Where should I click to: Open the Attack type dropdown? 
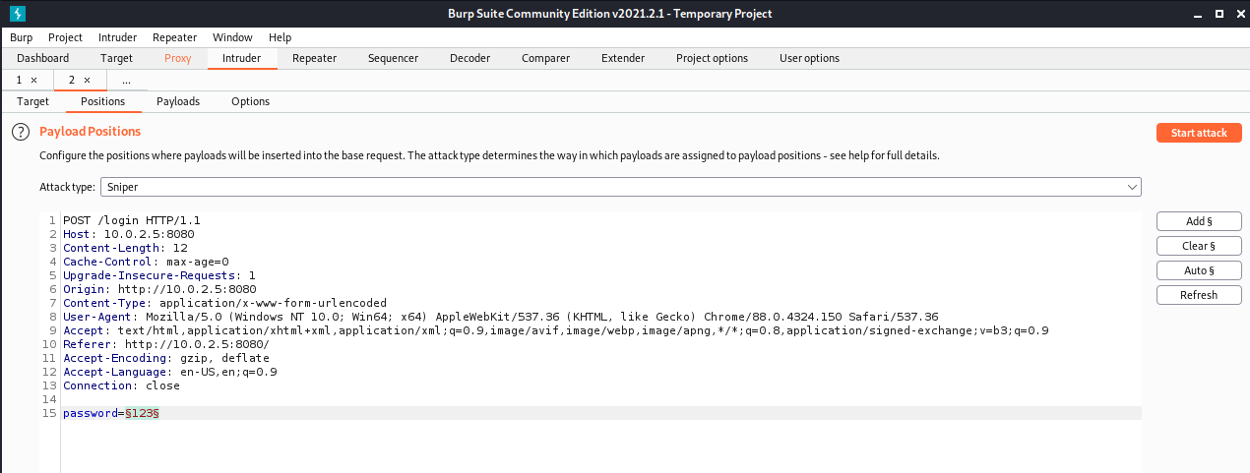[x=621, y=186]
